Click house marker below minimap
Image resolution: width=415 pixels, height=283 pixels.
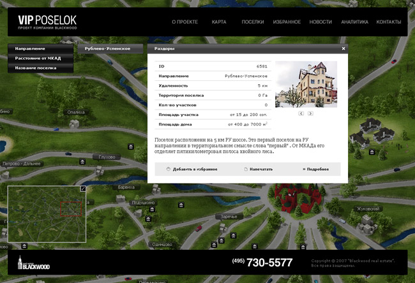pyautogui.click(x=24, y=246)
